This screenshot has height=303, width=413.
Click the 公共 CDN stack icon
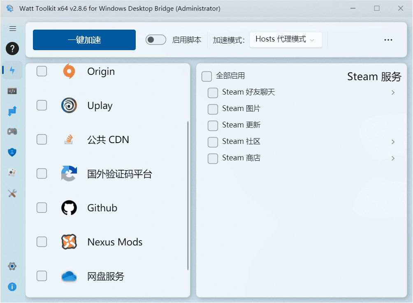point(69,139)
